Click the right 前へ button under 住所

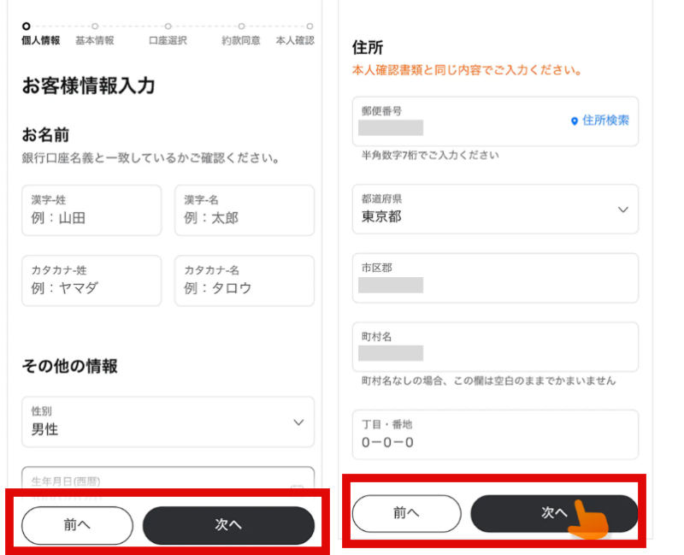[407, 513]
